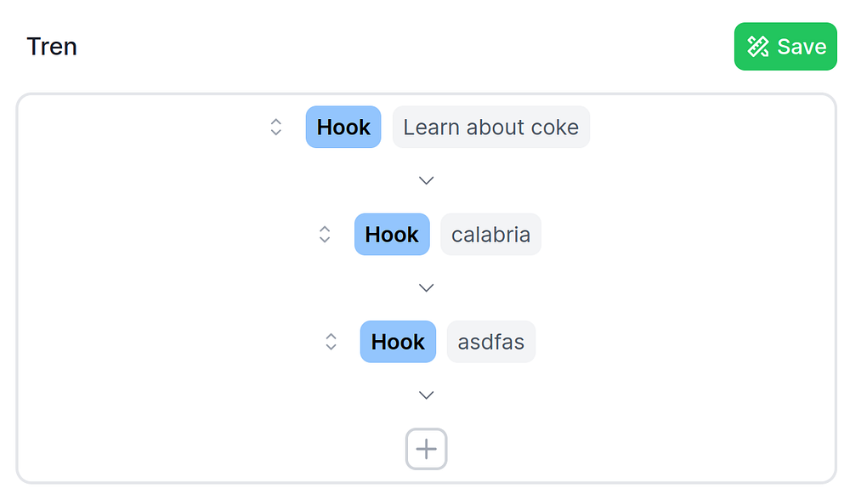Select the Hook badge next to asdfas
This screenshot has height=494, width=850.
pyautogui.click(x=398, y=342)
